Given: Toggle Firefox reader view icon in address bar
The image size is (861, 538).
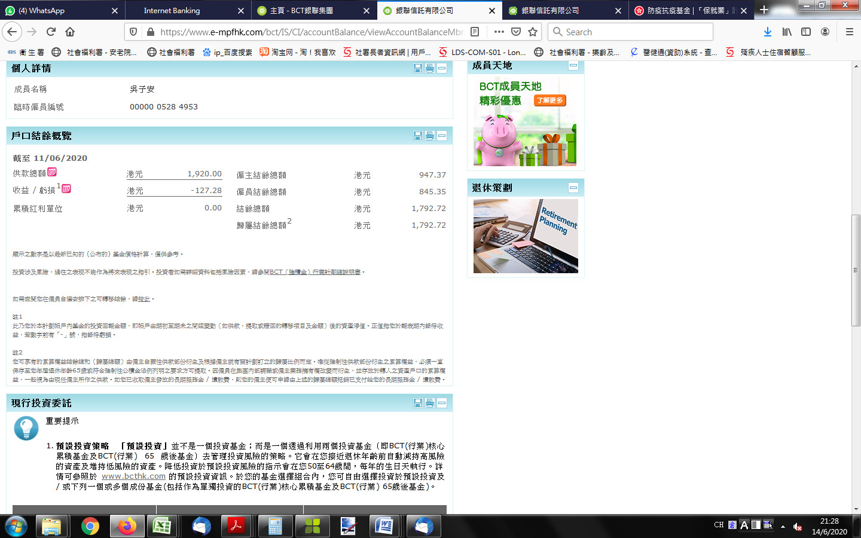Looking at the screenshot, I should [475, 32].
